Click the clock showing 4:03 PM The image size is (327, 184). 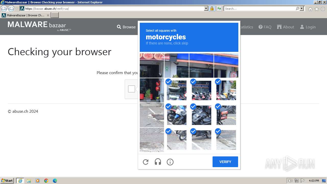[314, 181]
